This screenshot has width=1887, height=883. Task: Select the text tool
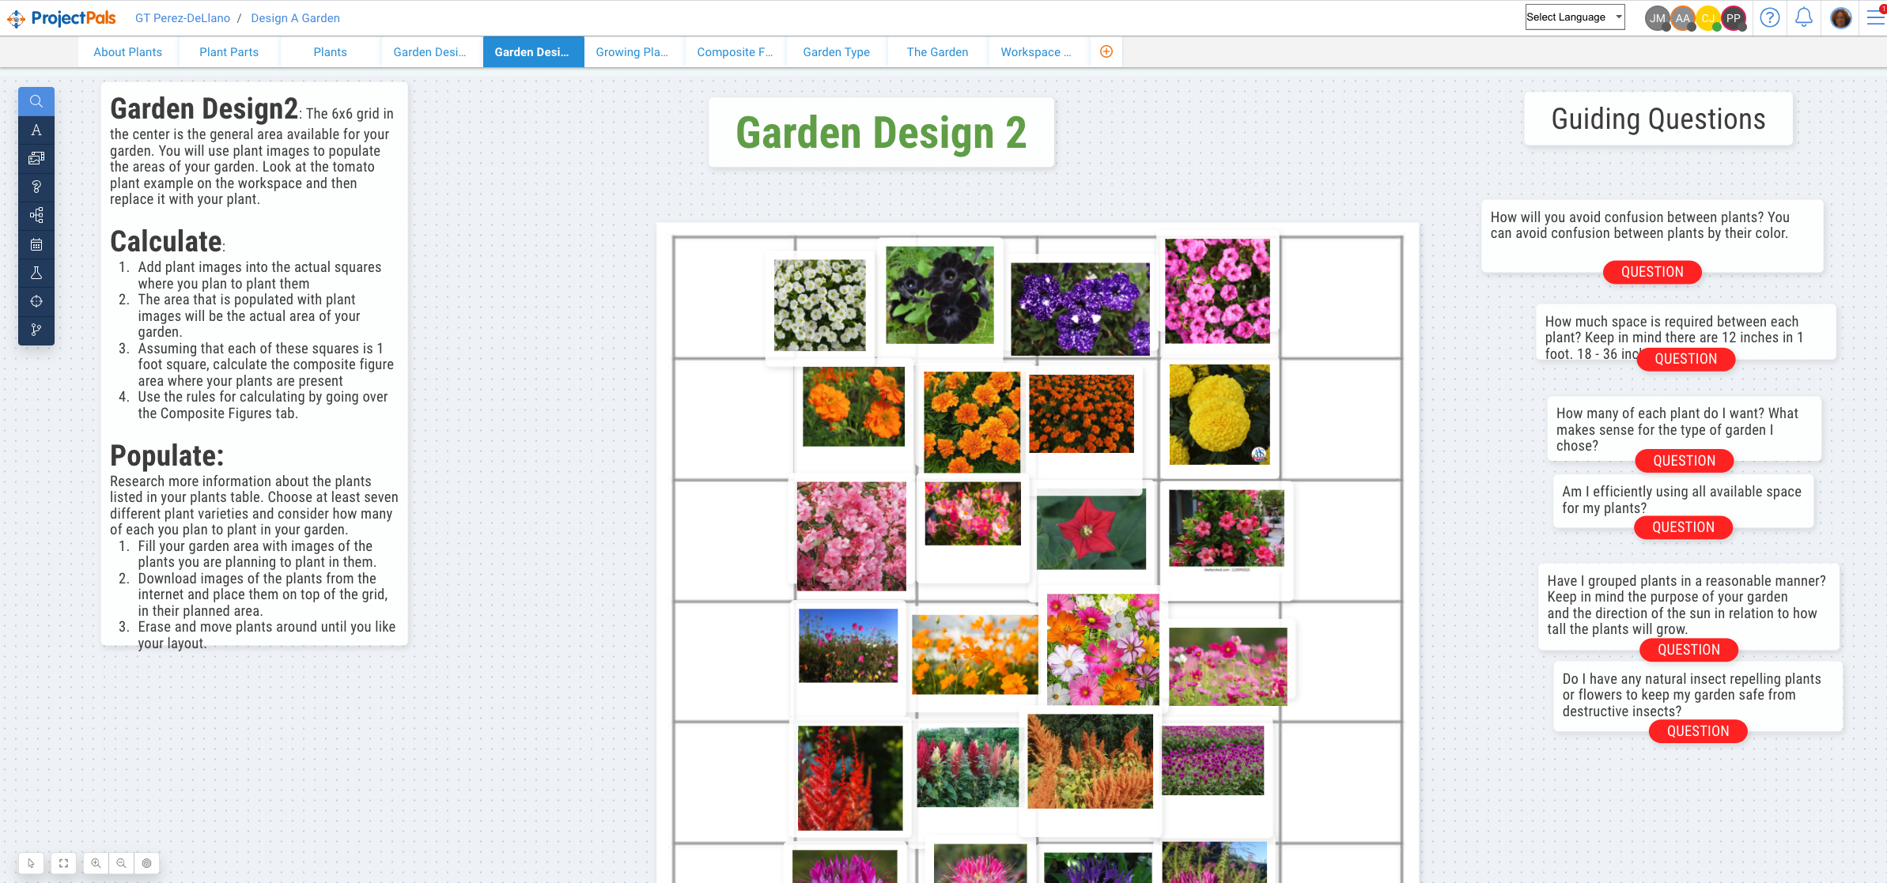click(36, 130)
